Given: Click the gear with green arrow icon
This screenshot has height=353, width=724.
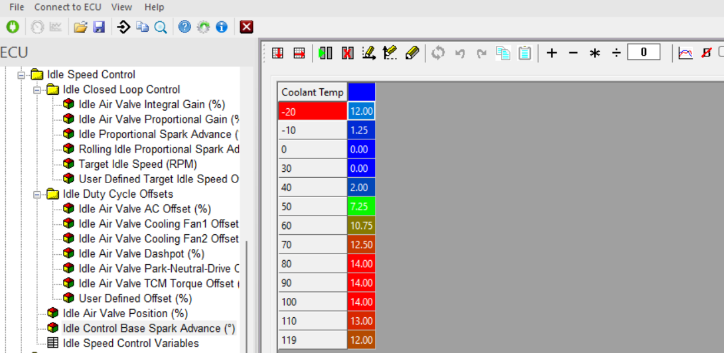Looking at the screenshot, I should 203,27.
